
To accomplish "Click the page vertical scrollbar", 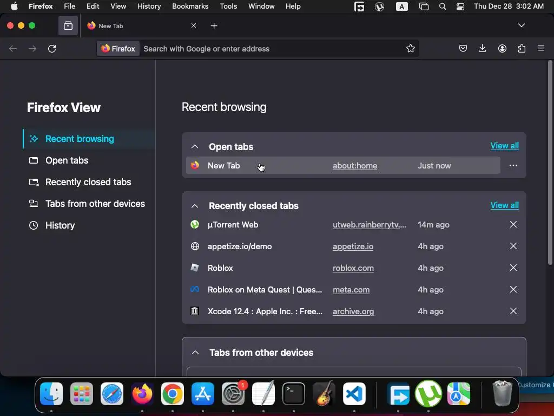I will (x=550, y=162).
